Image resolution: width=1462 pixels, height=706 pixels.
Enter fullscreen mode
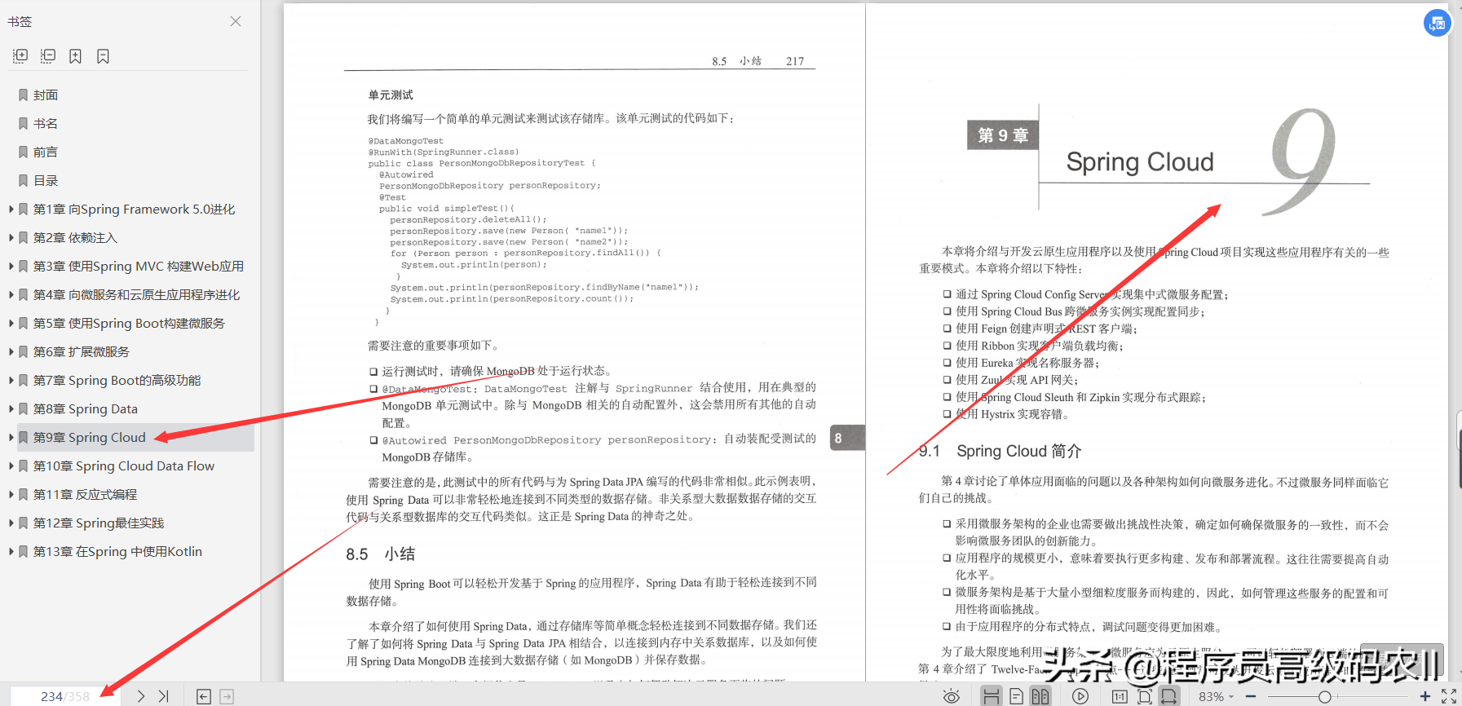[x=1449, y=696]
